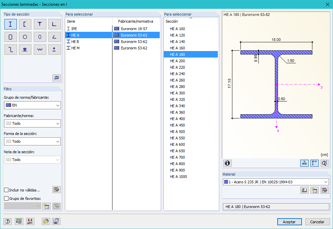333x229 pixels.
Task: Select section HE A 160
Action: (191, 48)
